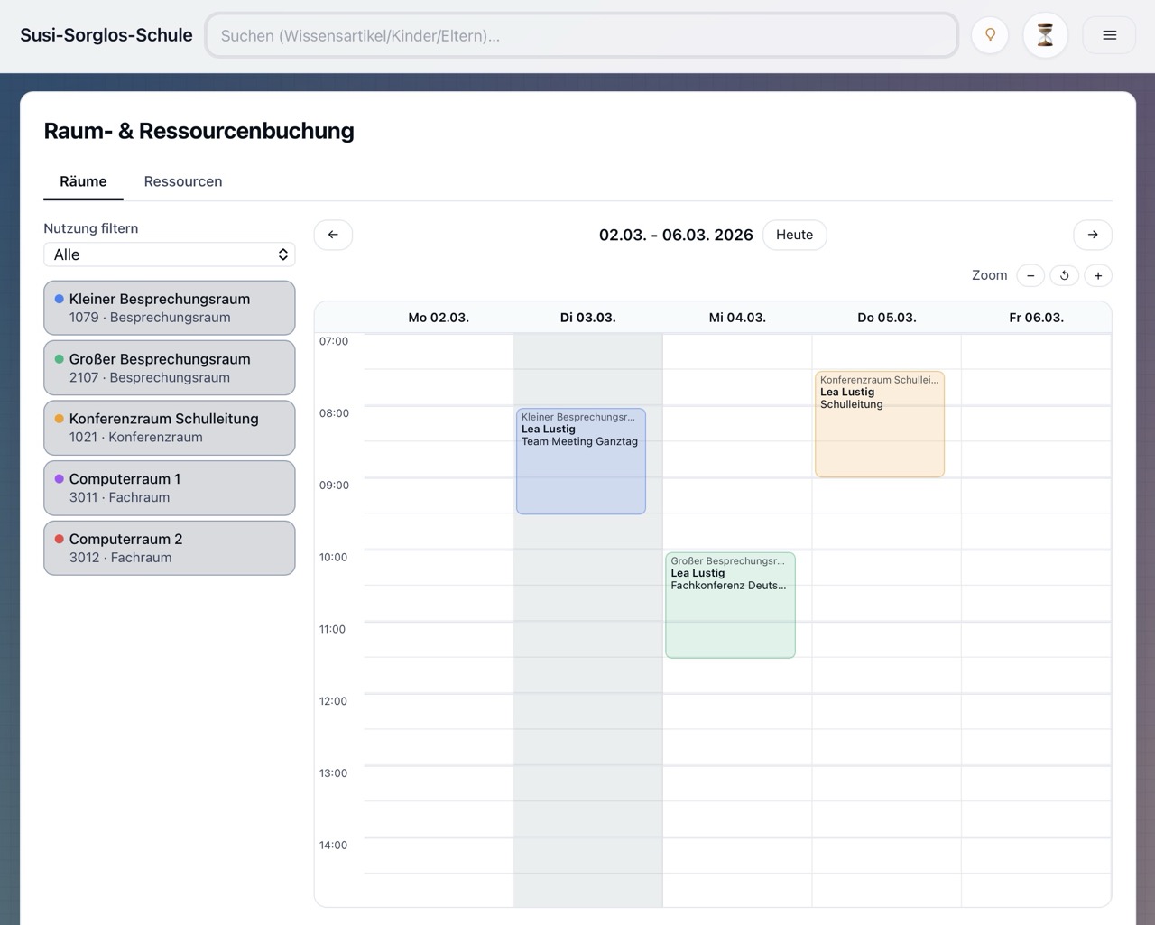Select the Räume tab
Image resolution: width=1155 pixels, height=925 pixels.
click(x=83, y=181)
